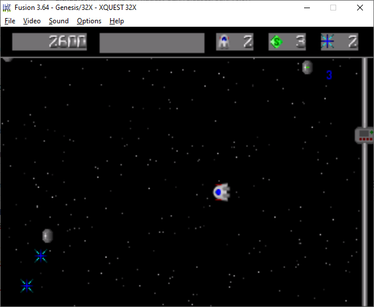Image resolution: width=374 pixels, height=307 pixels.
Task: Click the gem count 3 in HUD
Action: [x=301, y=42]
